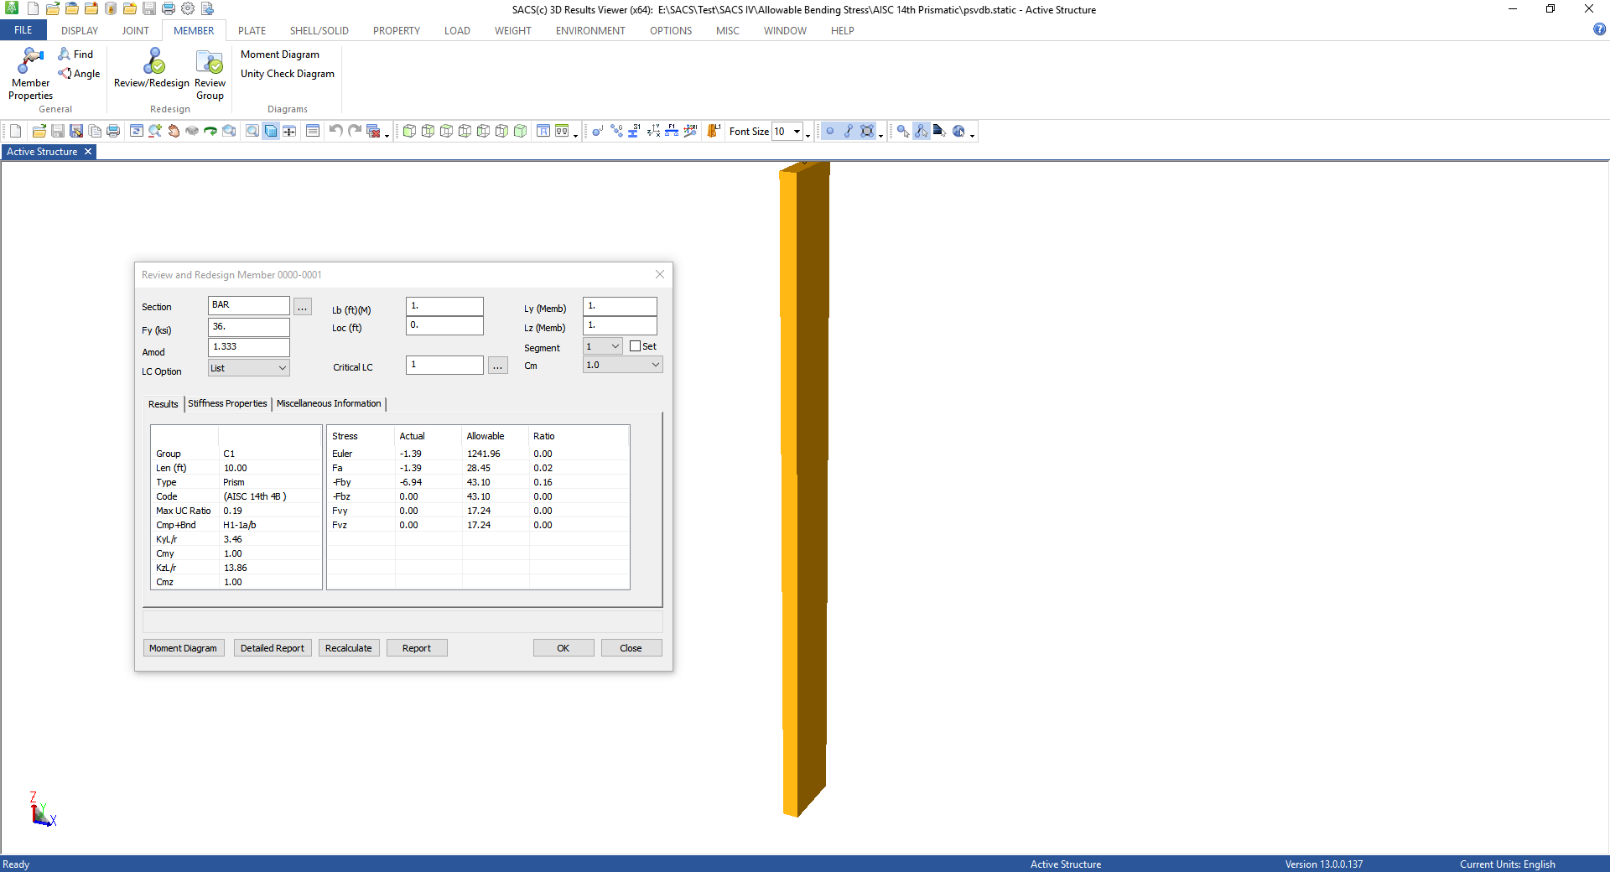Click the undo arrow icon
The width and height of the screenshot is (1610, 872).
335,131
